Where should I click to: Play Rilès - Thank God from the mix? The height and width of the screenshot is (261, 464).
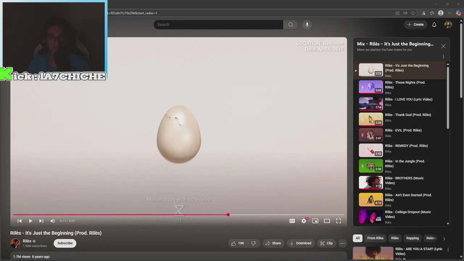401,119
